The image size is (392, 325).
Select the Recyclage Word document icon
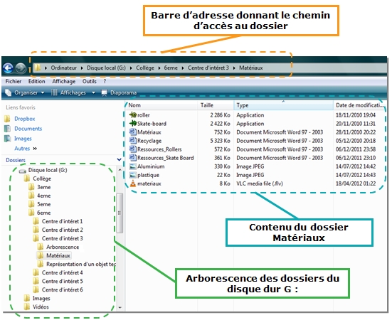(132, 140)
